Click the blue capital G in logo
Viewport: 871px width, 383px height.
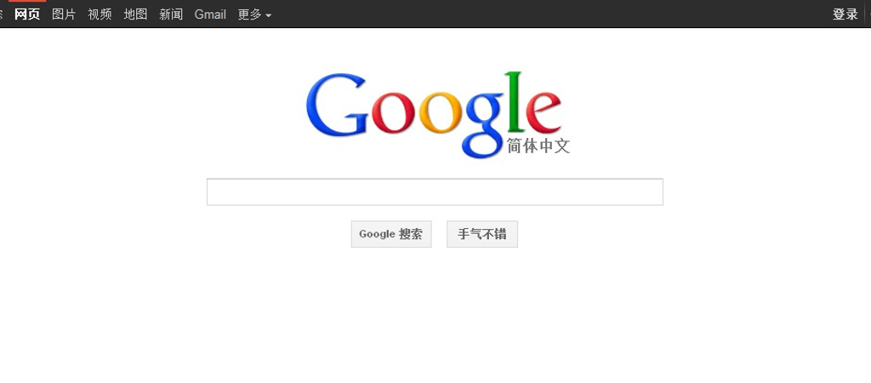point(337,105)
